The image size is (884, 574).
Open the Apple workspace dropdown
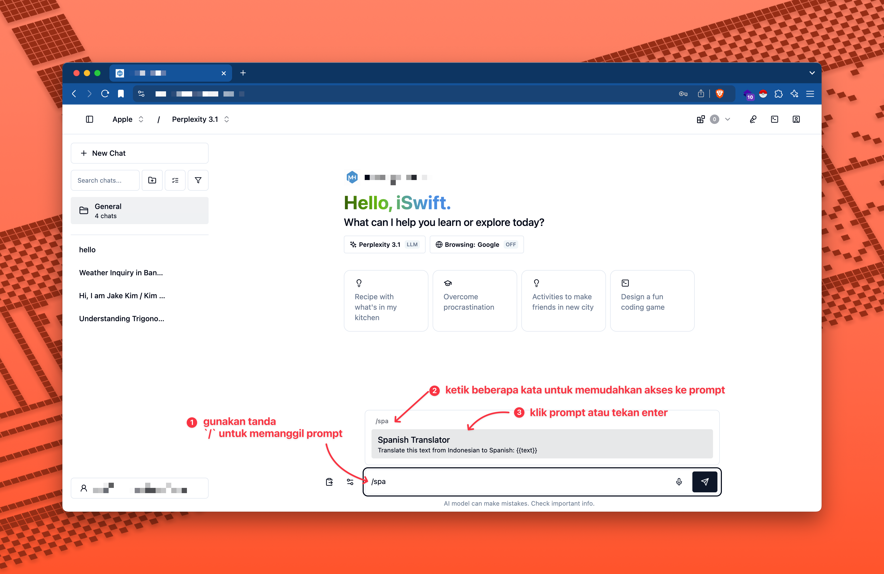coord(128,119)
